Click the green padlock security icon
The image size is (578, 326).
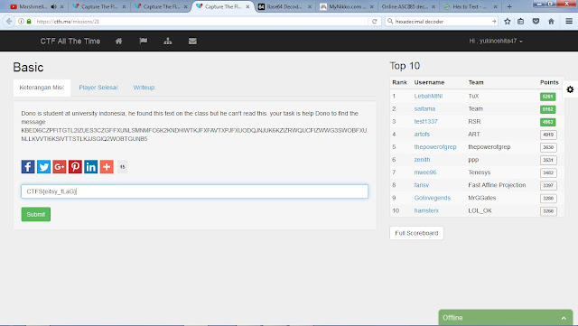click(x=29, y=22)
